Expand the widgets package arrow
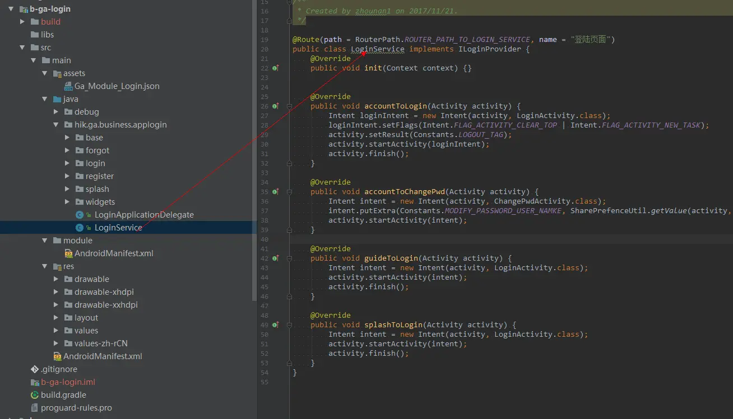The width and height of the screenshot is (733, 419). 67,202
